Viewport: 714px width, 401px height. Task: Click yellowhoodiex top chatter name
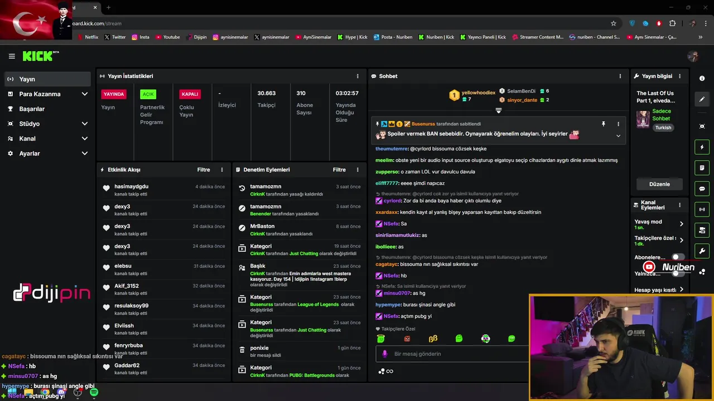pyautogui.click(x=479, y=92)
